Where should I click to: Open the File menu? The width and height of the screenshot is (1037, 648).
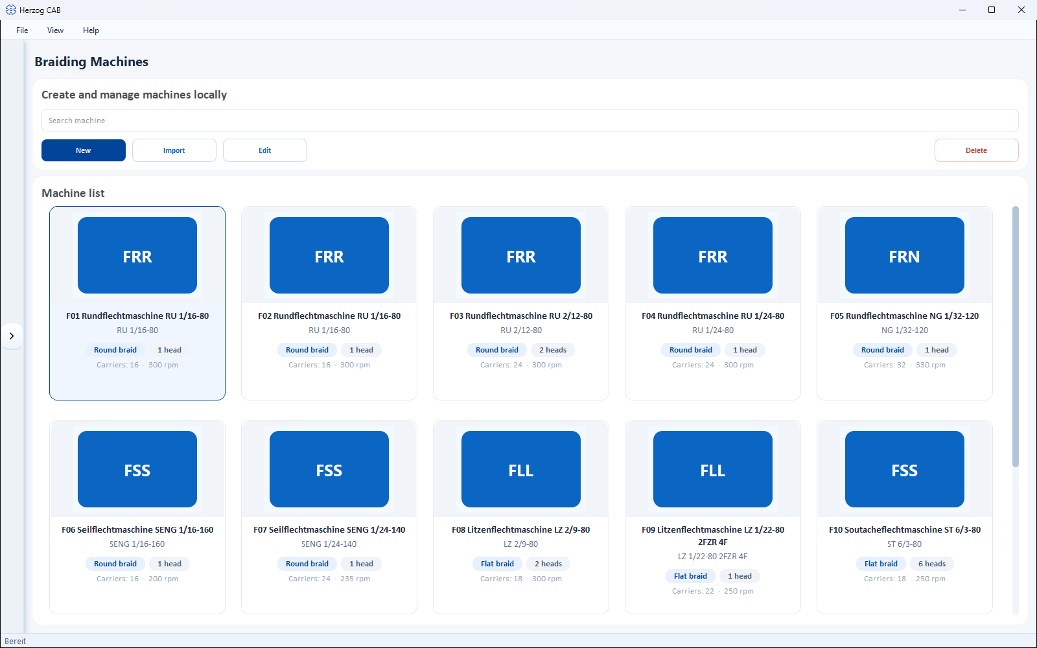pos(22,30)
